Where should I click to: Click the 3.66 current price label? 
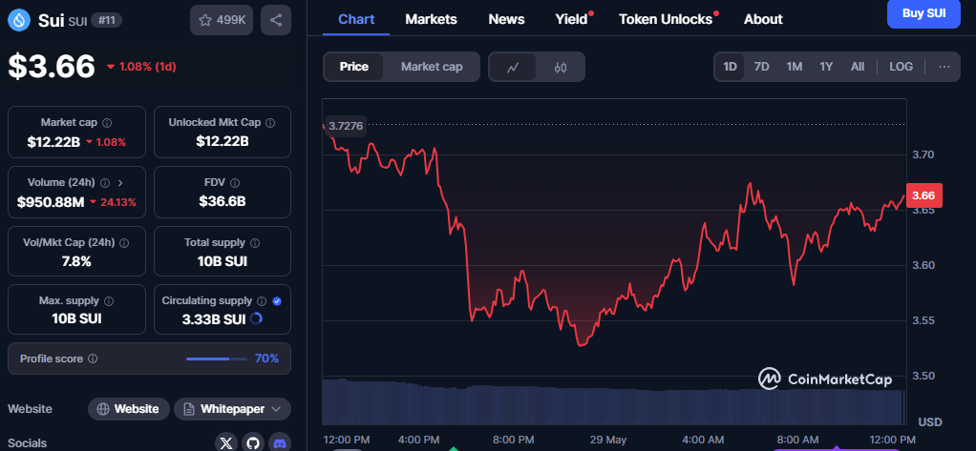click(923, 195)
